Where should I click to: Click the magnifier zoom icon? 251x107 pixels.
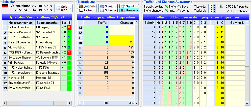point(221,7)
